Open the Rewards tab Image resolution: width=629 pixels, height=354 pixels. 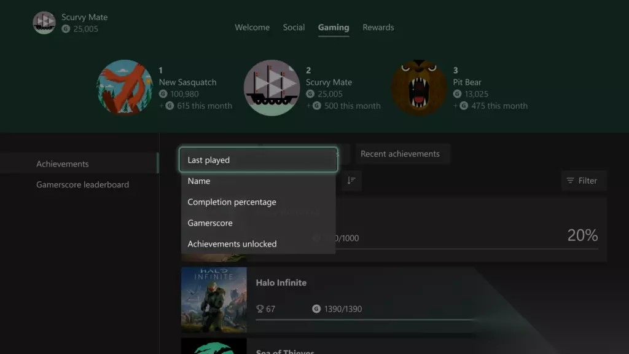click(x=378, y=27)
